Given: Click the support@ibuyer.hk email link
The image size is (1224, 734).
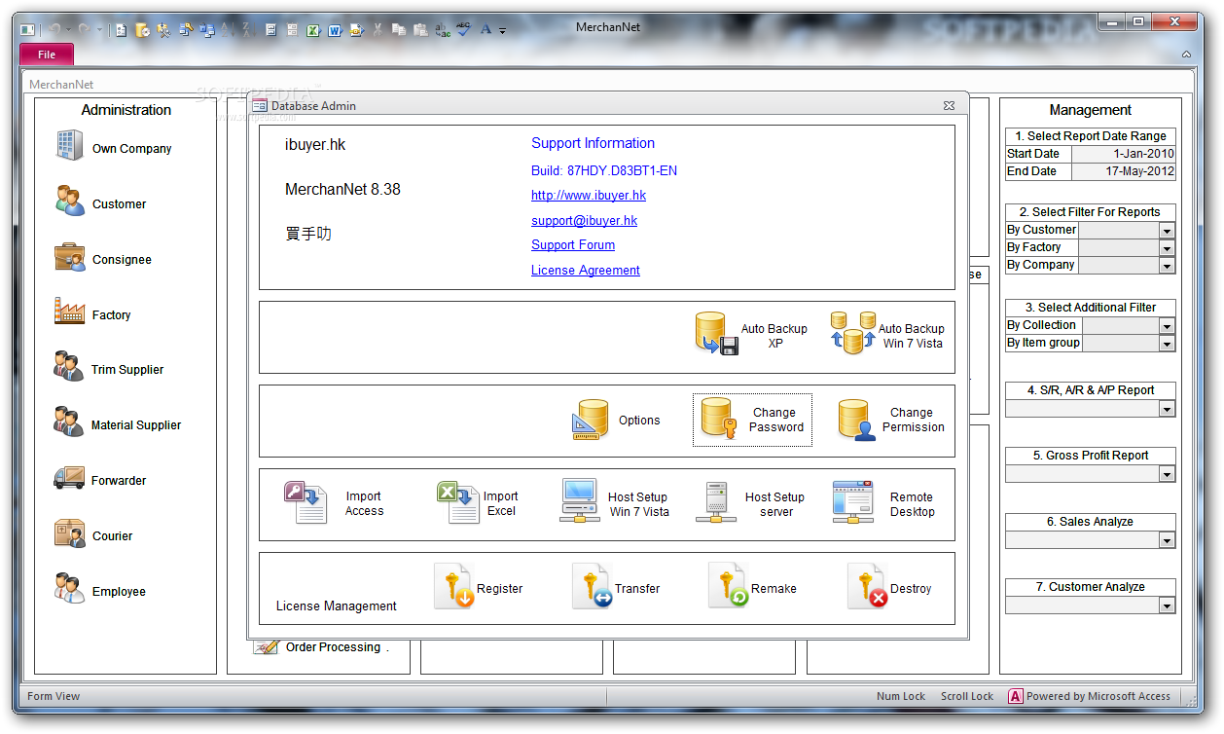Looking at the screenshot, I should (584, 221).
